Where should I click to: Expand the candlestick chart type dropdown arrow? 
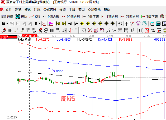[x=40, y=24]
